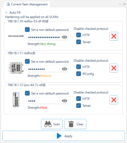The height and width of the screenshot is (143, 127).
Task: Toggle Telnet checkbox for lynx-4d-7c-e0
Action: 79,106
